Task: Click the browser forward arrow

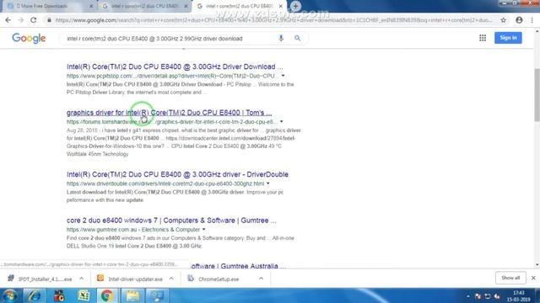Action: pyautogui.click(x=20, y=20)
